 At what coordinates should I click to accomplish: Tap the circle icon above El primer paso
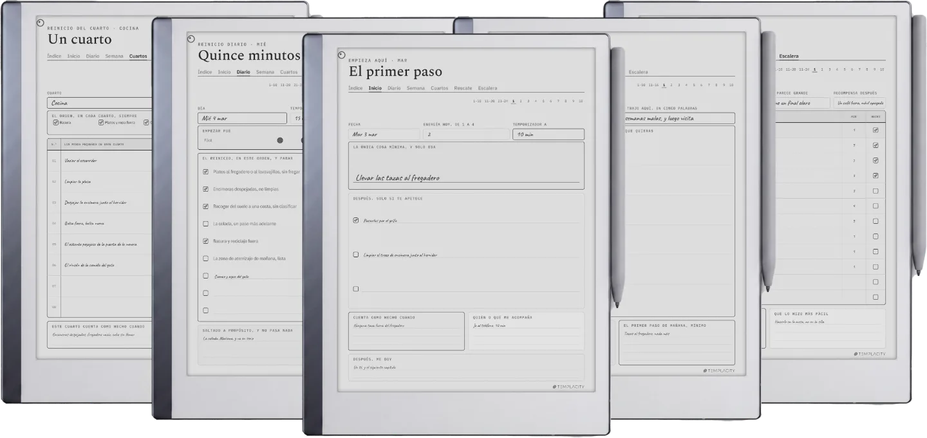342,55
